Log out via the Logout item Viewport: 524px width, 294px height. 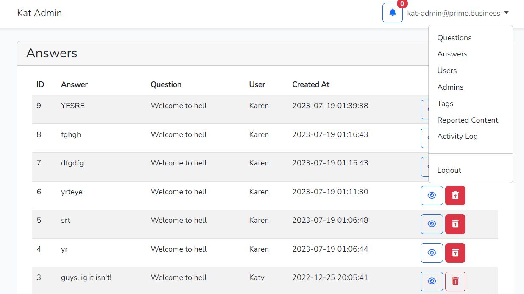click(449, 170)
